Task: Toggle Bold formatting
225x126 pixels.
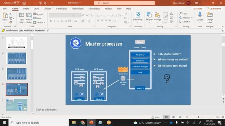Action: coord(51,21)
